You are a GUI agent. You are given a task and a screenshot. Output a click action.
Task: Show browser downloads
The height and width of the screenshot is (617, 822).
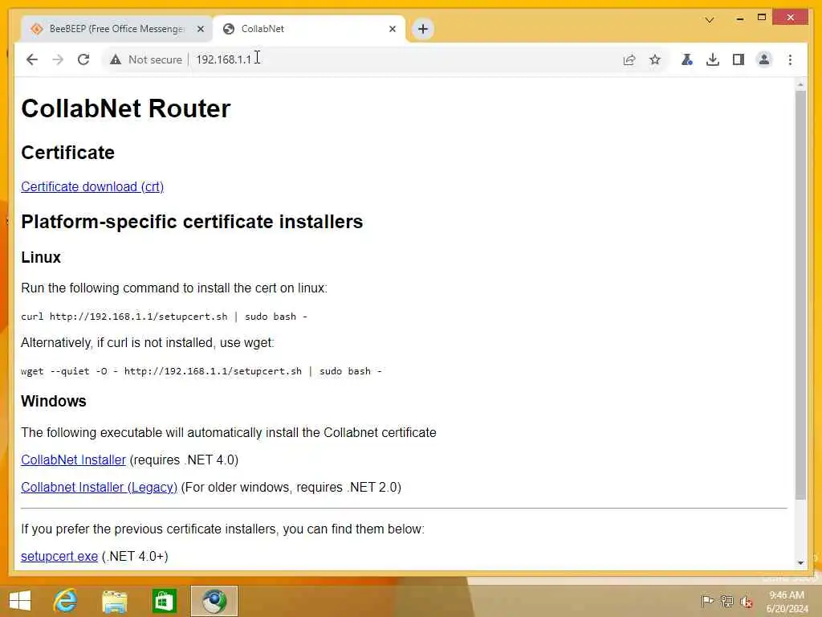tap(713, 59)
